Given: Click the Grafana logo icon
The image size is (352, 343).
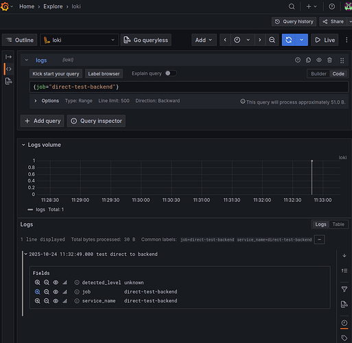Looking at the screenshot, I should [5, 6].
